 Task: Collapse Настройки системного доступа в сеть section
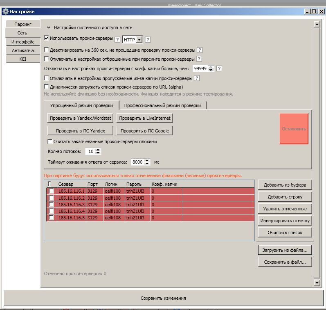click(48, 27)
